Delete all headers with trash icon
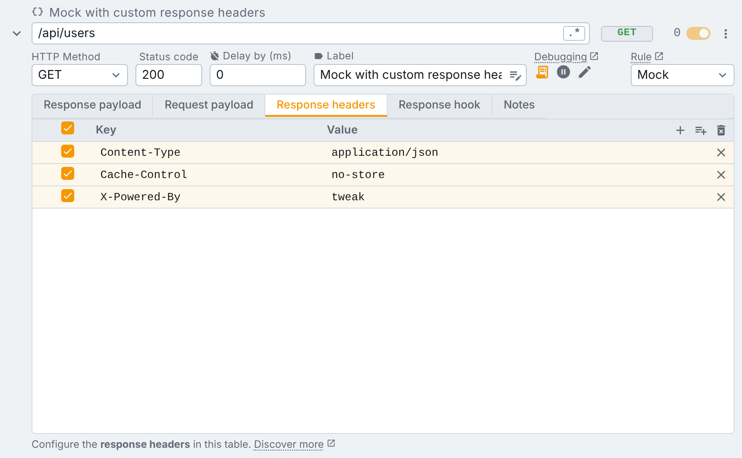This screenshot has height=458, width=742. (721, 130)
